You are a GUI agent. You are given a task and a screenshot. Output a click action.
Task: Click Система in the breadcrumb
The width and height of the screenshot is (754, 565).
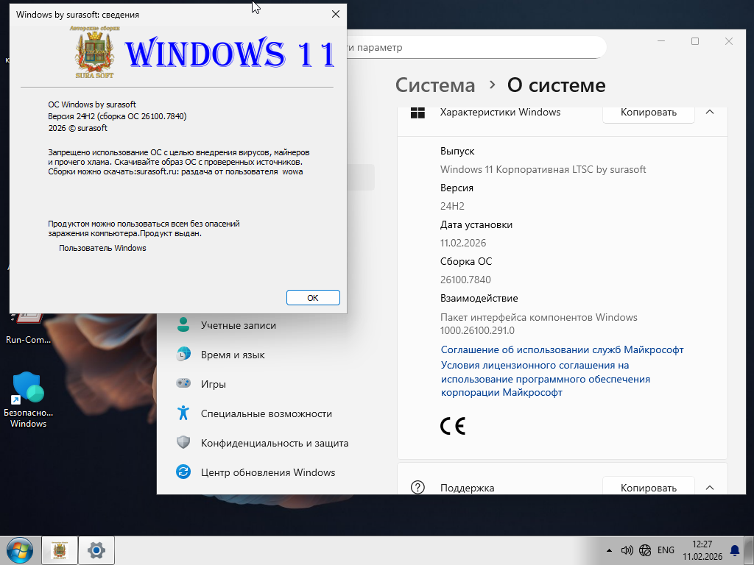(435, 85)
